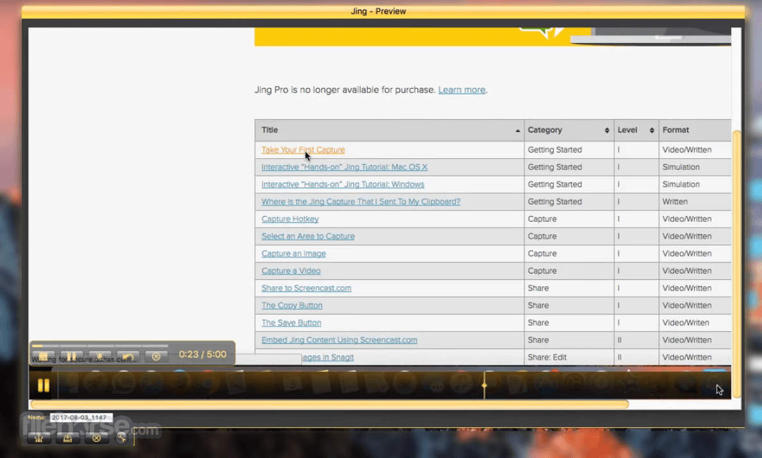Sort table by the Level column arrows
Viewport: 762px width, 458px height.
tap(652, 130)
